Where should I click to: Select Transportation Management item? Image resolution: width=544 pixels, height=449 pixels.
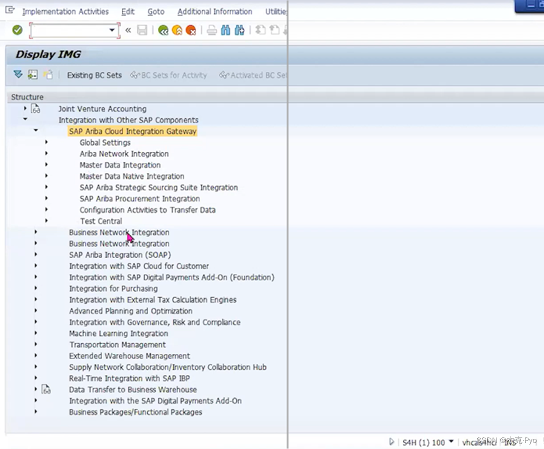(117, 345)
